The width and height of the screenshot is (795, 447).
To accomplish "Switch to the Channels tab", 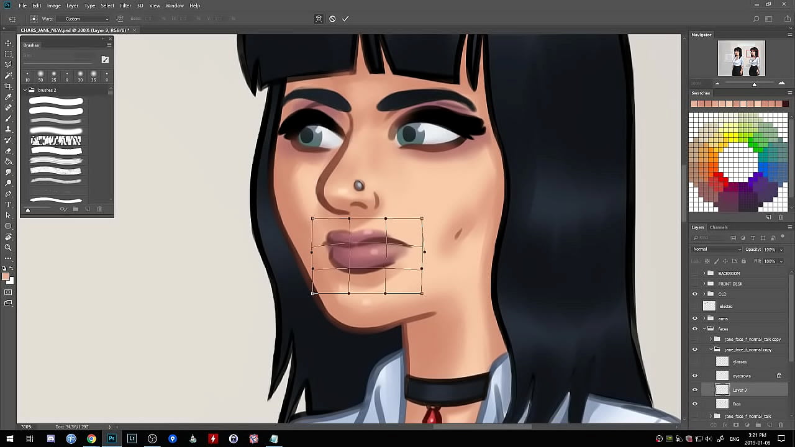I will (719, 227).
